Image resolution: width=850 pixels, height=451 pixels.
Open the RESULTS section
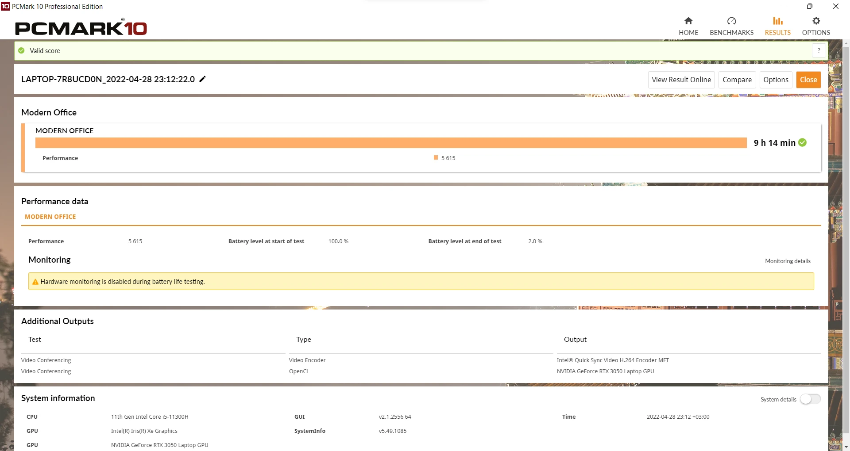pyautogui.click(x=777, y=27)
